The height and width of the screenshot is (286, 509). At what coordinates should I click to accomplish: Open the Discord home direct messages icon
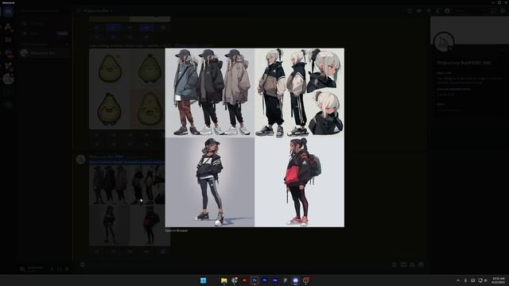coord(8,12)
